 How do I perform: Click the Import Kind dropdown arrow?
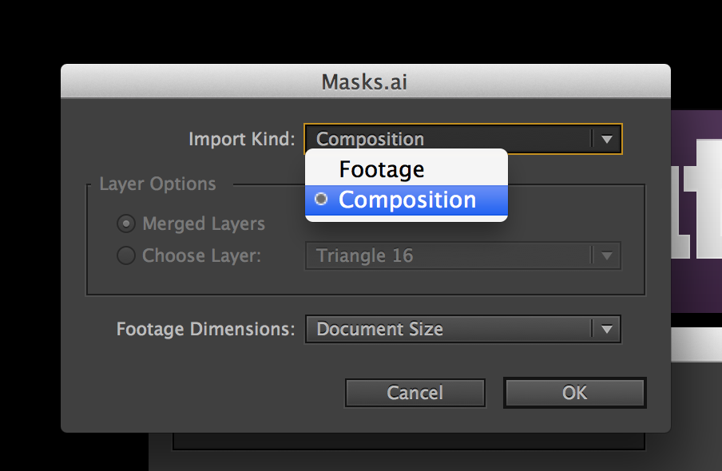(607, 139)
